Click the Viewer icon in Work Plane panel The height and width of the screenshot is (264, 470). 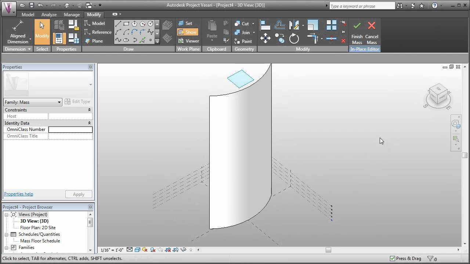(188, 41)
